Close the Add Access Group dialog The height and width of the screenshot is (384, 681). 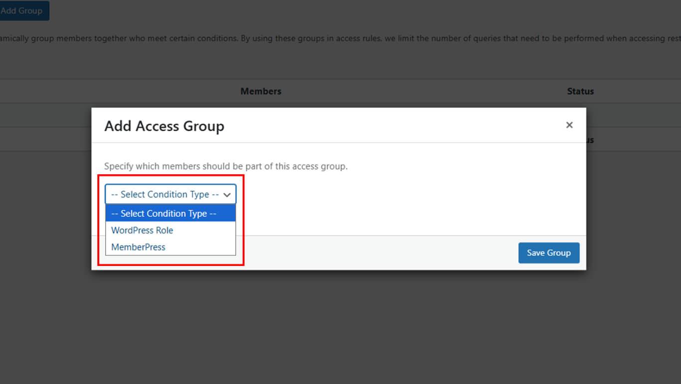pyautogui.click(x=569, y=125)
